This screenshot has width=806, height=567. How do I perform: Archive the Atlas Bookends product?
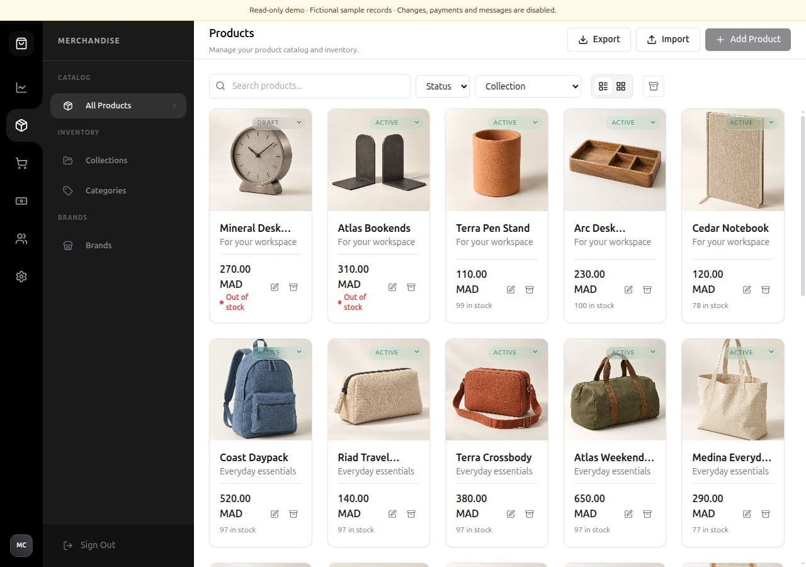pyautogui.click(x=411, y=287)
